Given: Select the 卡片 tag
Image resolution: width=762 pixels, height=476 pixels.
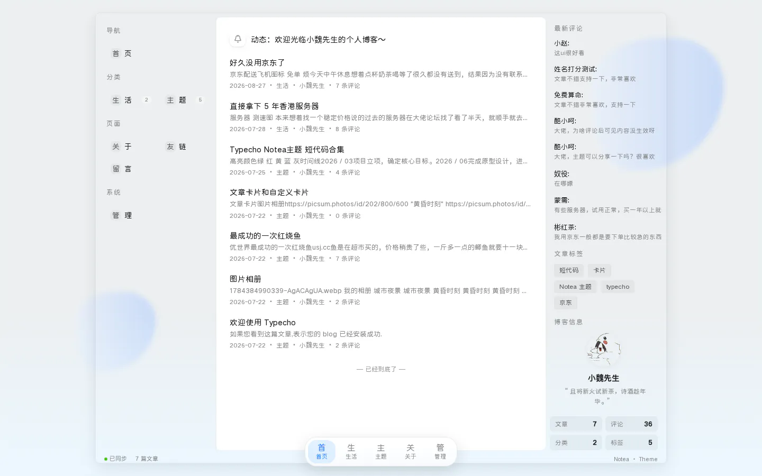Looking at the screenshot, I should pos(600,270).
